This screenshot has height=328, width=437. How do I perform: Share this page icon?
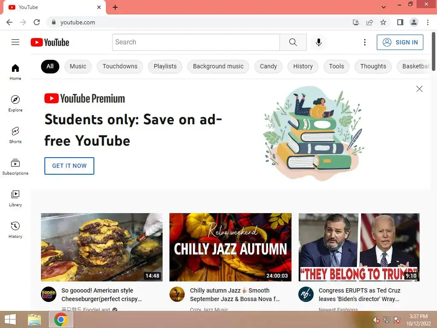coord(370,22)
